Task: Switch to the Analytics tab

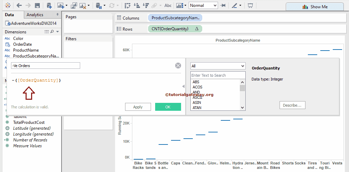Action: pyautogui.click(x=35, y=15)
